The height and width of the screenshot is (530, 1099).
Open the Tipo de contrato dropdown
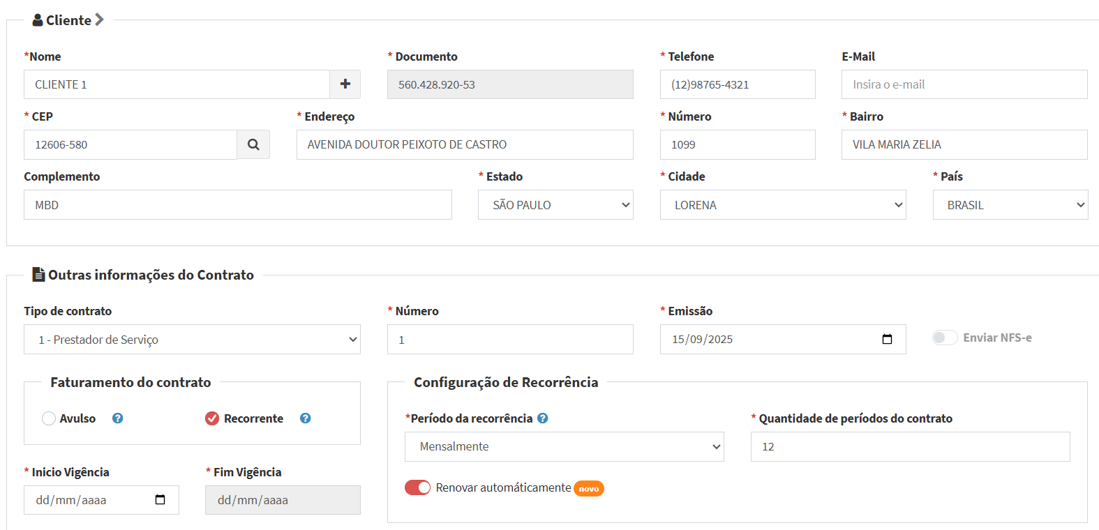(x=192, y=340)
